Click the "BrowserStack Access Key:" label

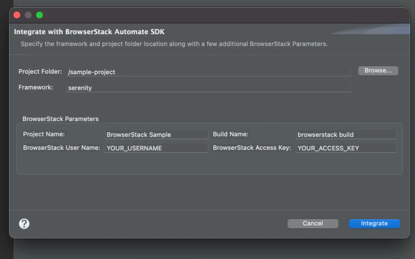click(252, 148)
